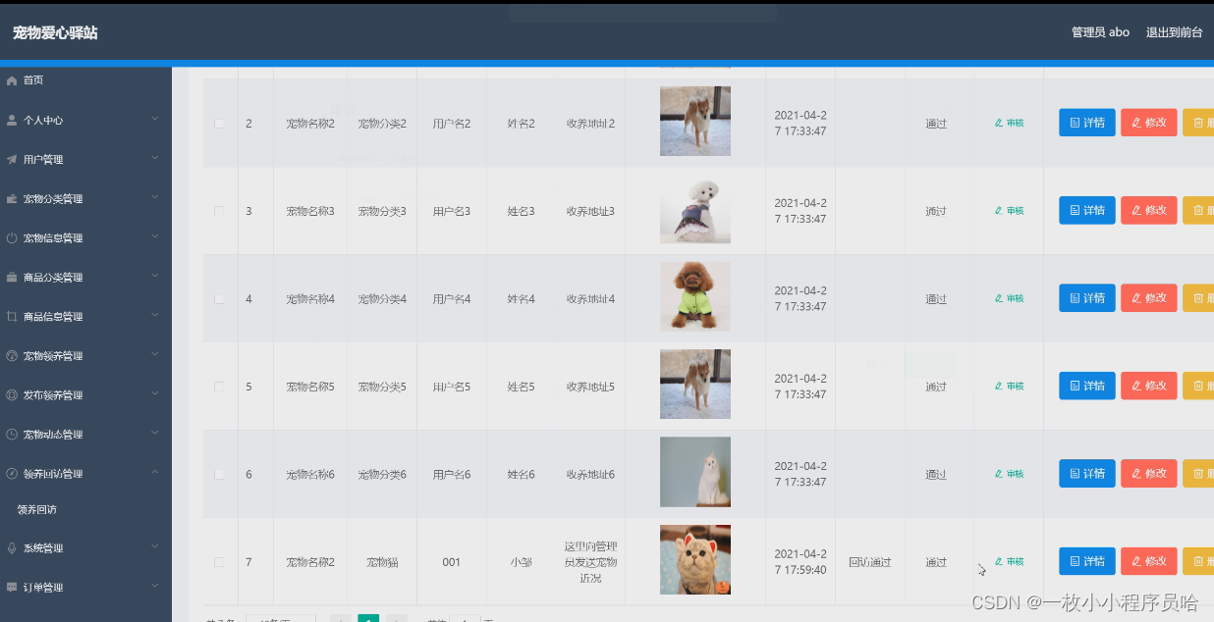Click the power-circle icon for 宠物信息管理
Screen dimensions: 1214x622
click(x=12, y=237)
